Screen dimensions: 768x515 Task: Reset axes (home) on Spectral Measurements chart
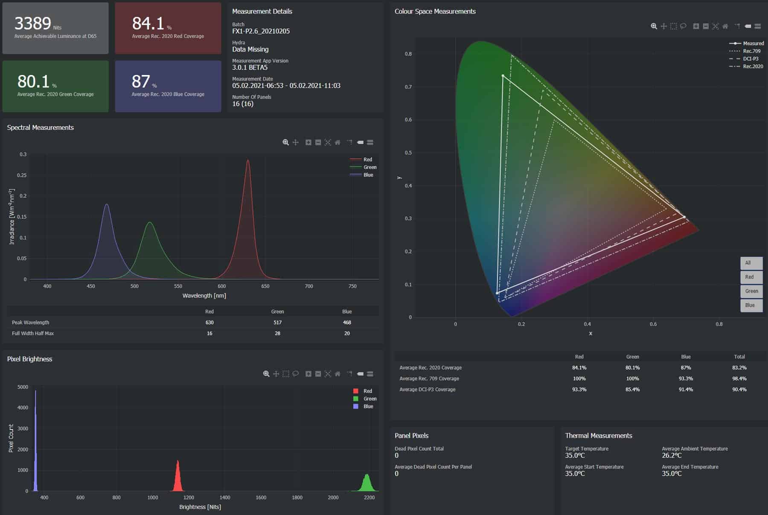337,142
